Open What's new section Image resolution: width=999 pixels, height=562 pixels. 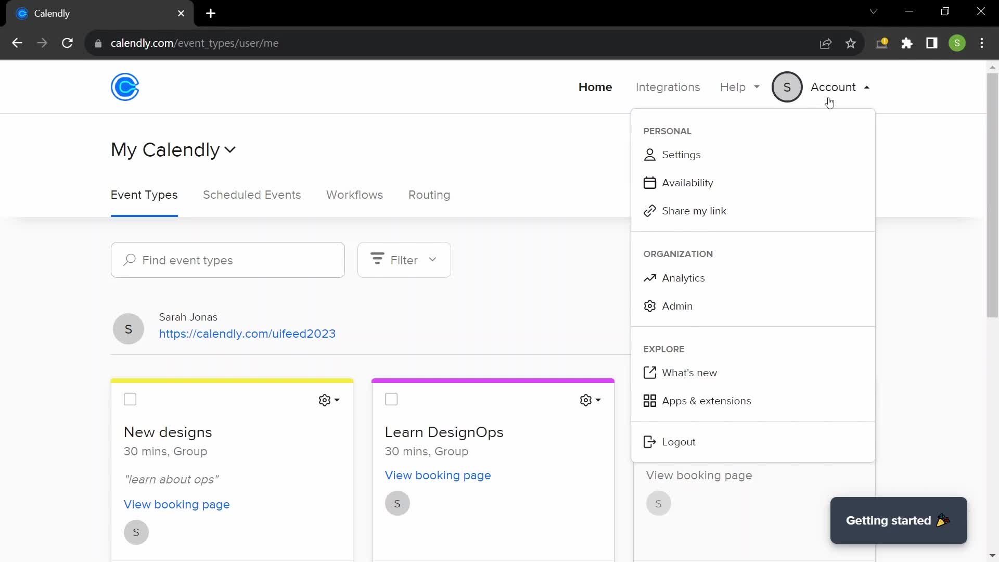(689, 373)
